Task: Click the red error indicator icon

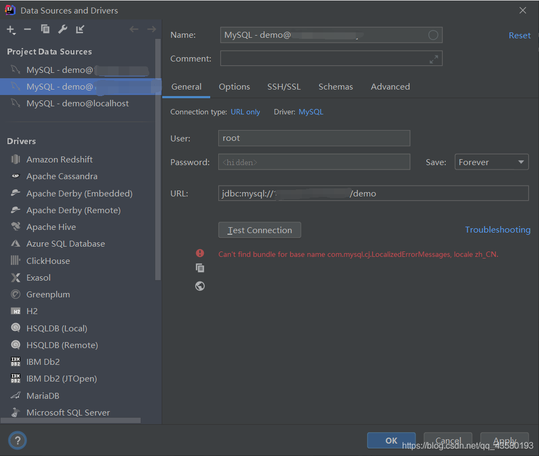Action: tap(200, 253)
